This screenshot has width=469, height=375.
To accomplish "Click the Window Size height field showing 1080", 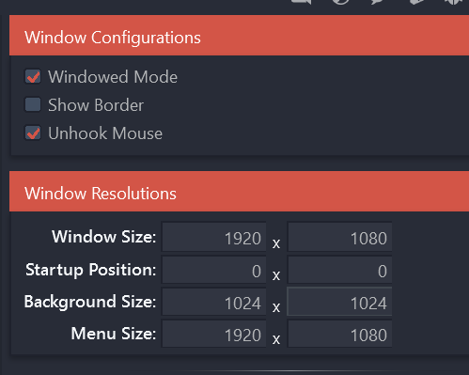I will (x=339, y=237).
